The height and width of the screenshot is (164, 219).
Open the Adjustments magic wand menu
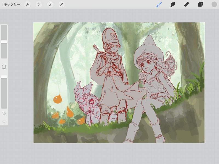[39, 4]
